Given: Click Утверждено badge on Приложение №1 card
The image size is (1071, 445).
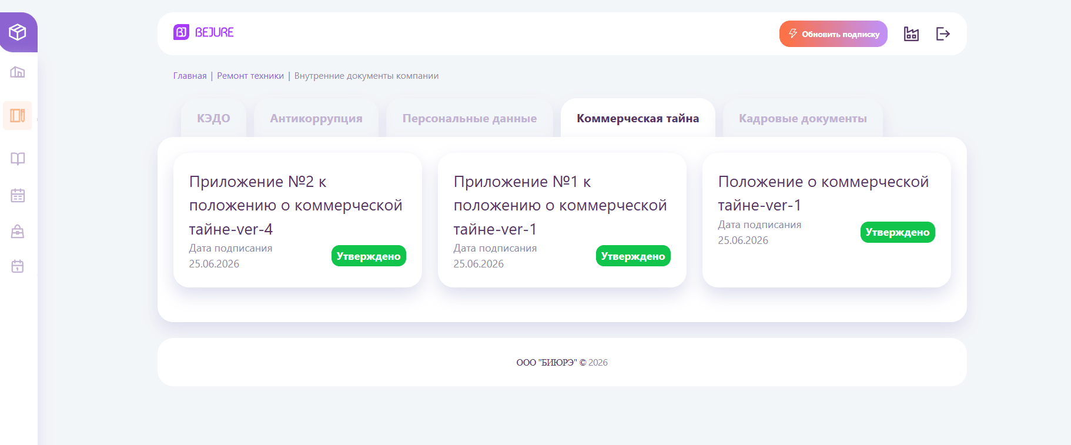Looking at the screenshot, I should click(x=633, y=256).
